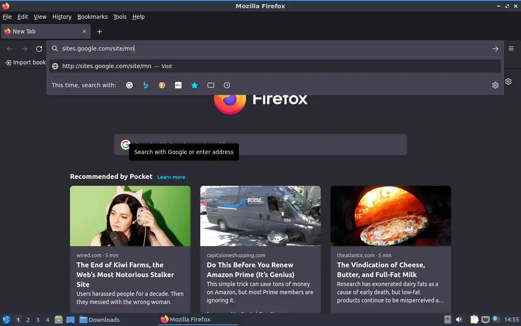
Task: Open the network status tray icon
Action: click(485, 319)
